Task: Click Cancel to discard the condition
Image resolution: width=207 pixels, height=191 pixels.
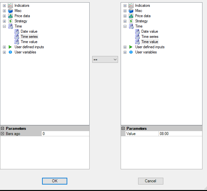Action: 151,181
